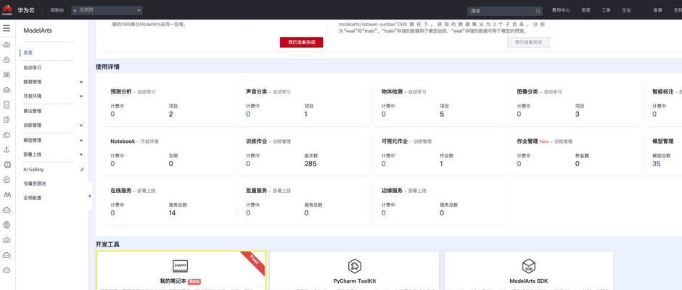This screenshot has width=682, height=290.
Task: Click the anchor icon in left strip
Action: pos(7,149)
